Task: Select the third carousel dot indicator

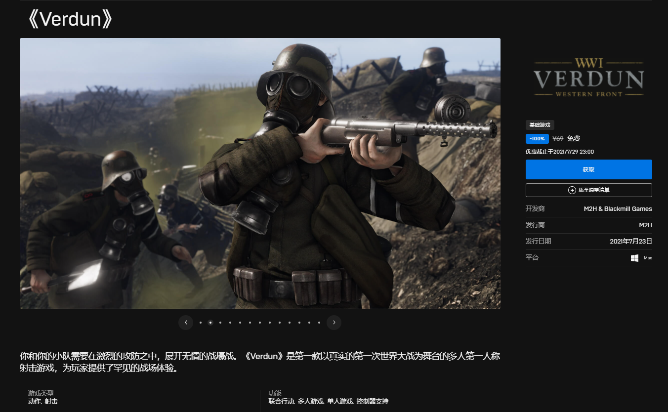Action: pyautogui.click(x=220, y=323)
